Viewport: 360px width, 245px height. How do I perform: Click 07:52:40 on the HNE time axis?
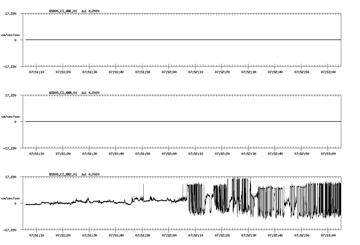(275, 72)
